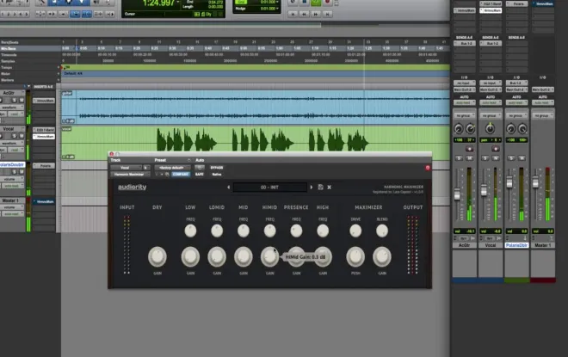Click the Rewind transport button

(x=305, y=14)
